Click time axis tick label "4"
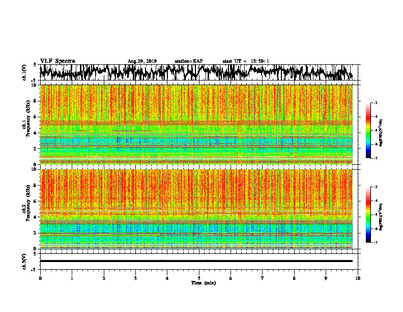This screenshot has height=312, width=403. click(167, 278)
